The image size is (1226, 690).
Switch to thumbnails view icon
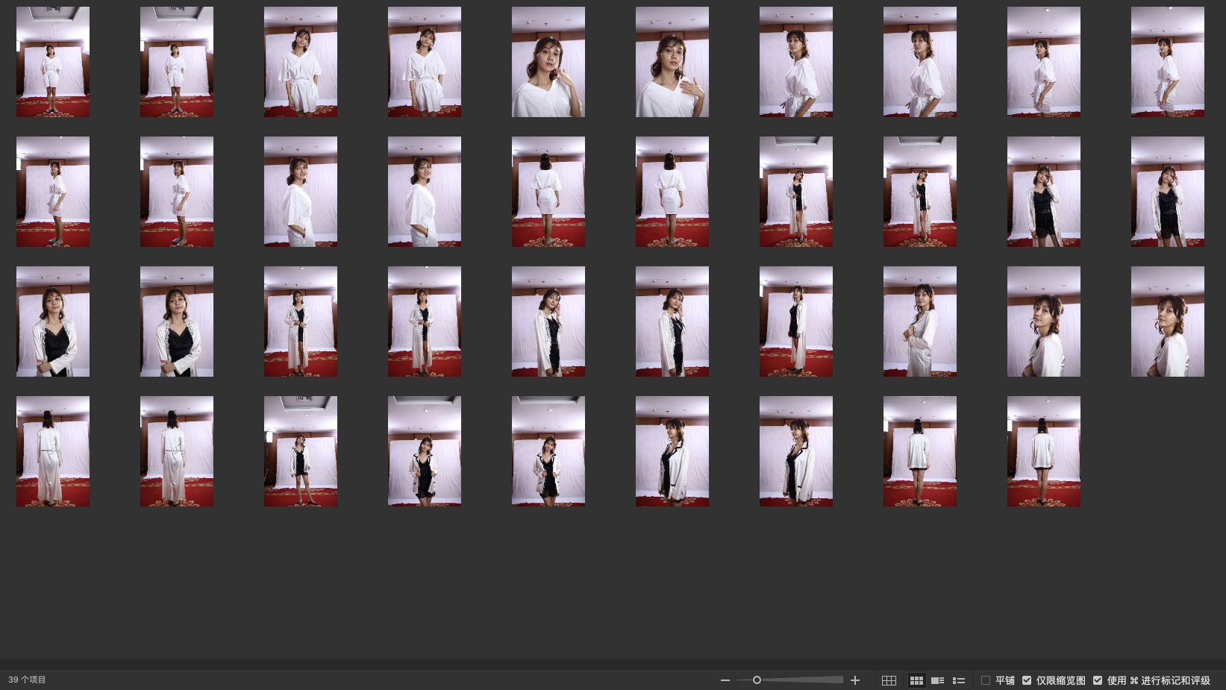(916, 680)
